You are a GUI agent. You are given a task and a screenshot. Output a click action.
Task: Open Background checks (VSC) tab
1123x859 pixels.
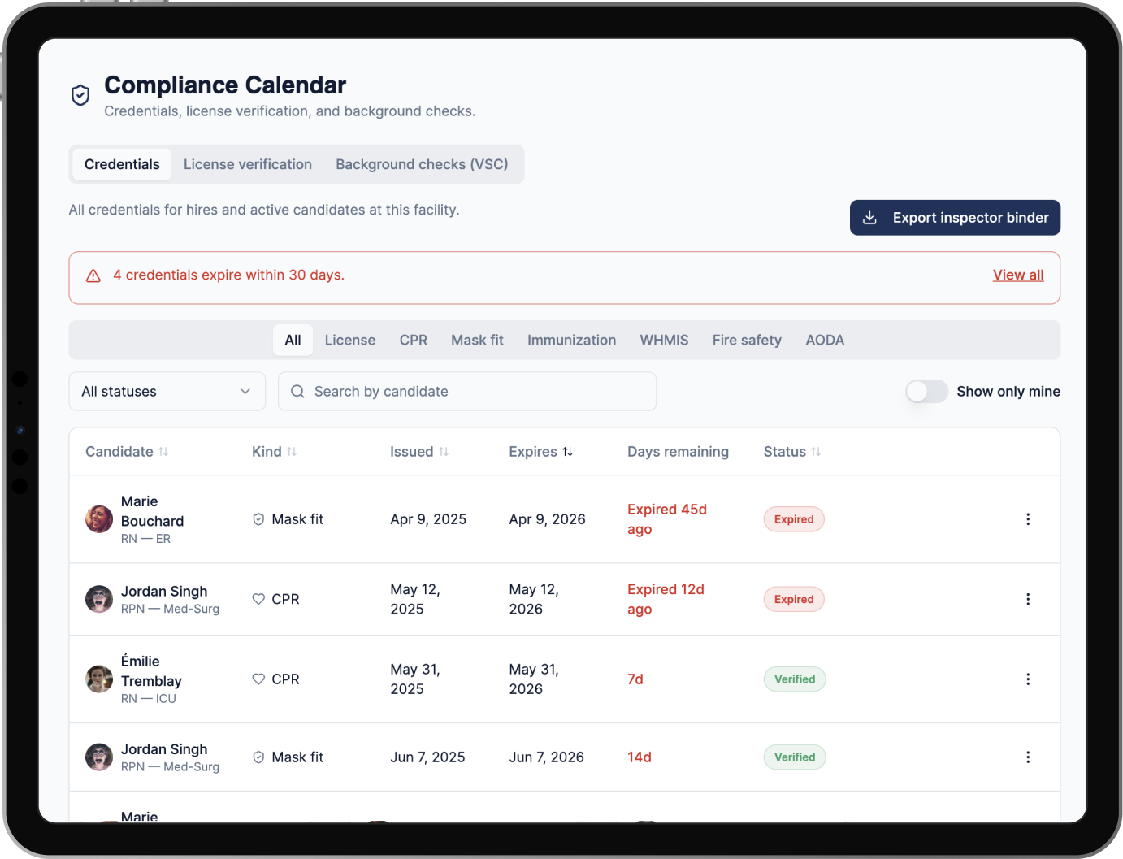pos(422,164)
